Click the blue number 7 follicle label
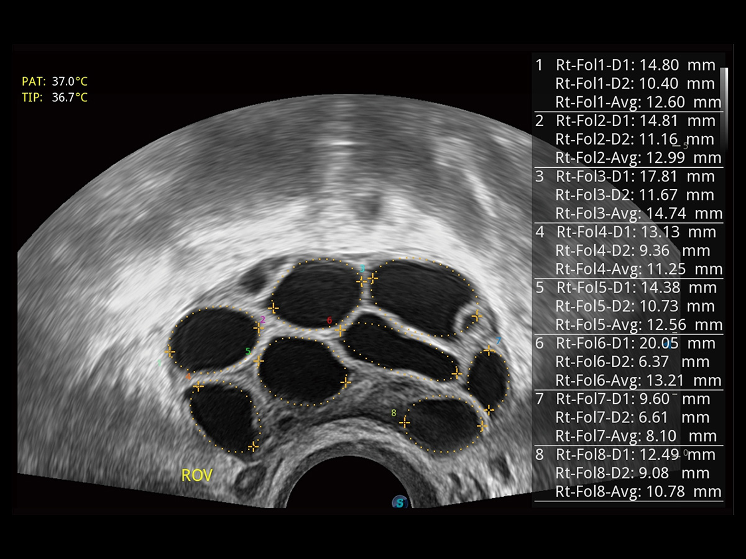 (x=498, y=341)
